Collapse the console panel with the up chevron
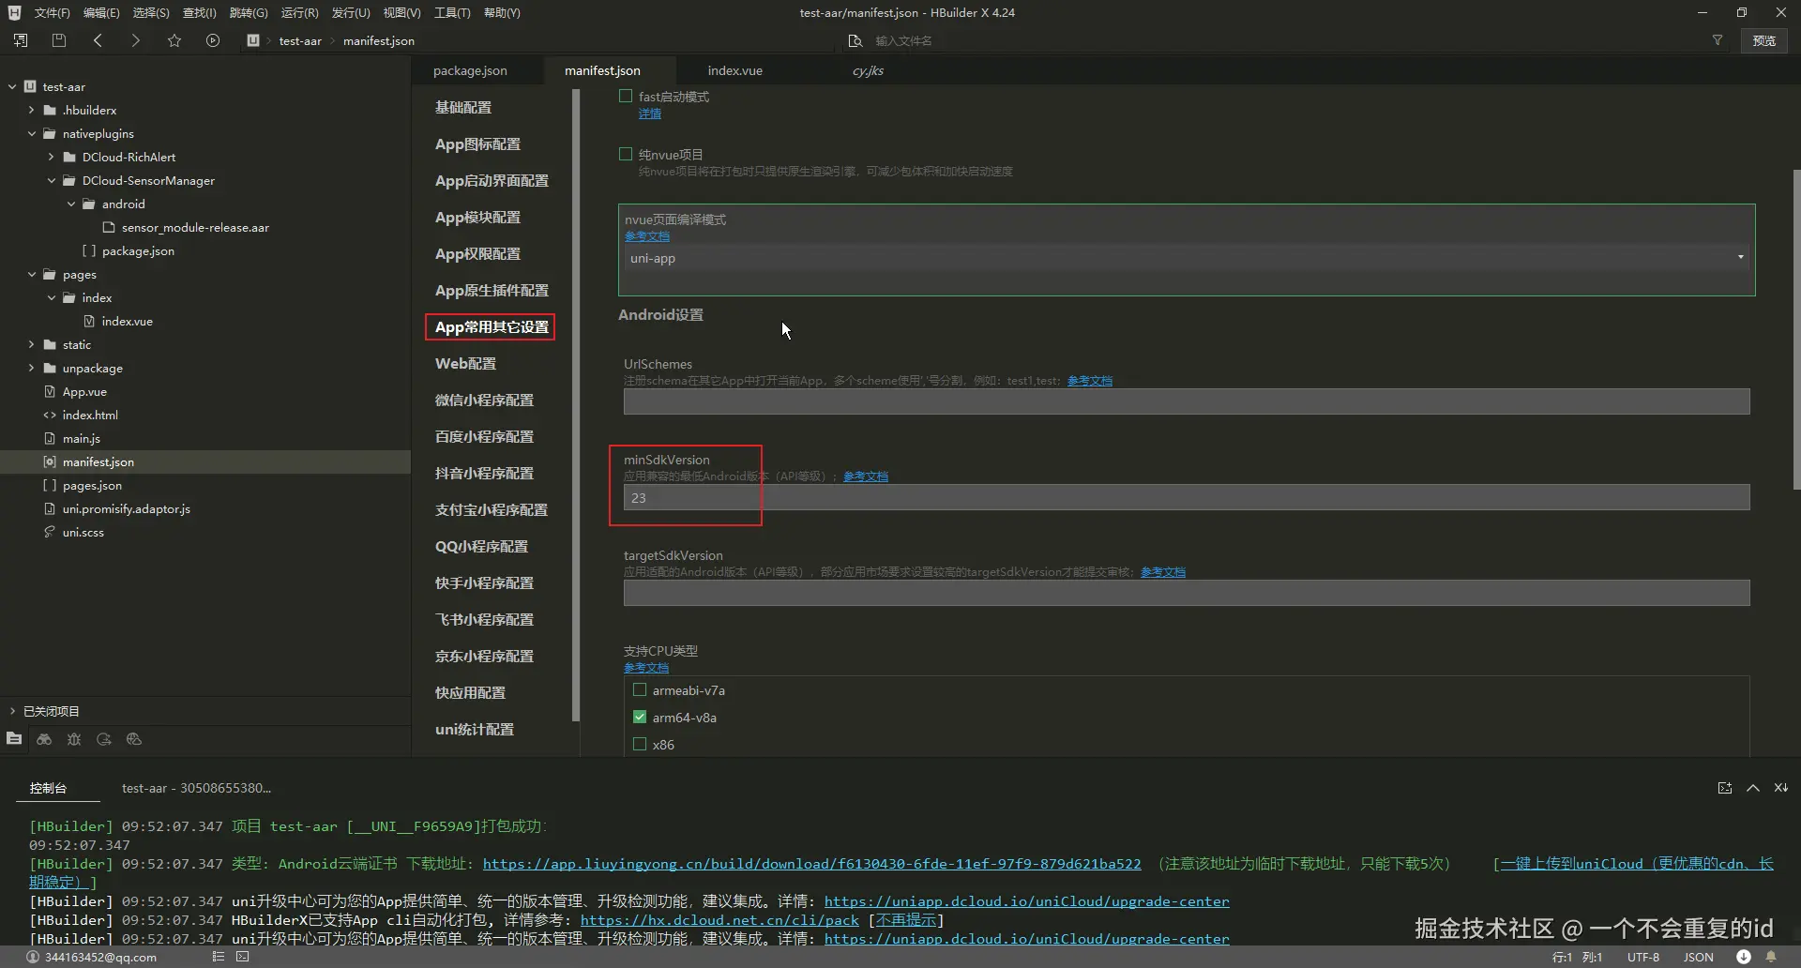Image resolution: width=1801 pixels, height=968 pixels. coord(1753,788)
